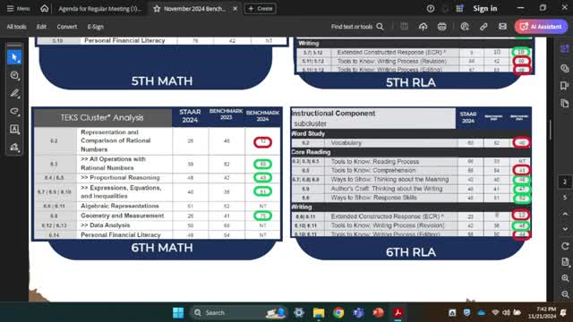Open the Menu hamburger button
This screenshot has height=322, width=573.
(x=18, y=8)
